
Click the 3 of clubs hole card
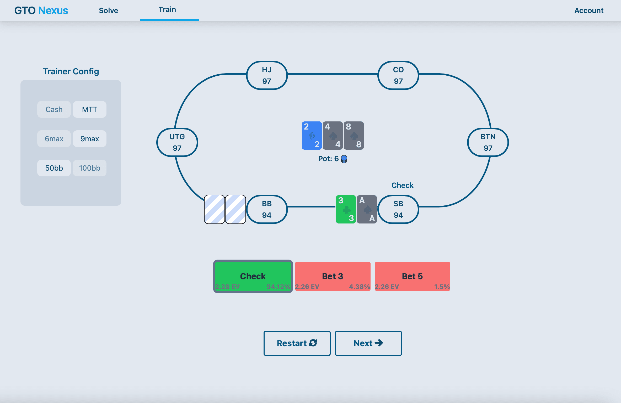click(346, 209)
